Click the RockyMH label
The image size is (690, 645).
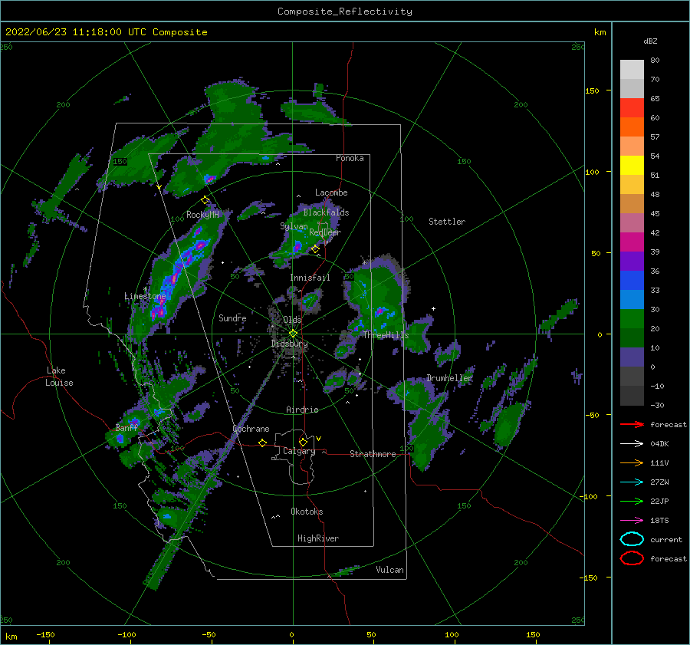[202, 215]
